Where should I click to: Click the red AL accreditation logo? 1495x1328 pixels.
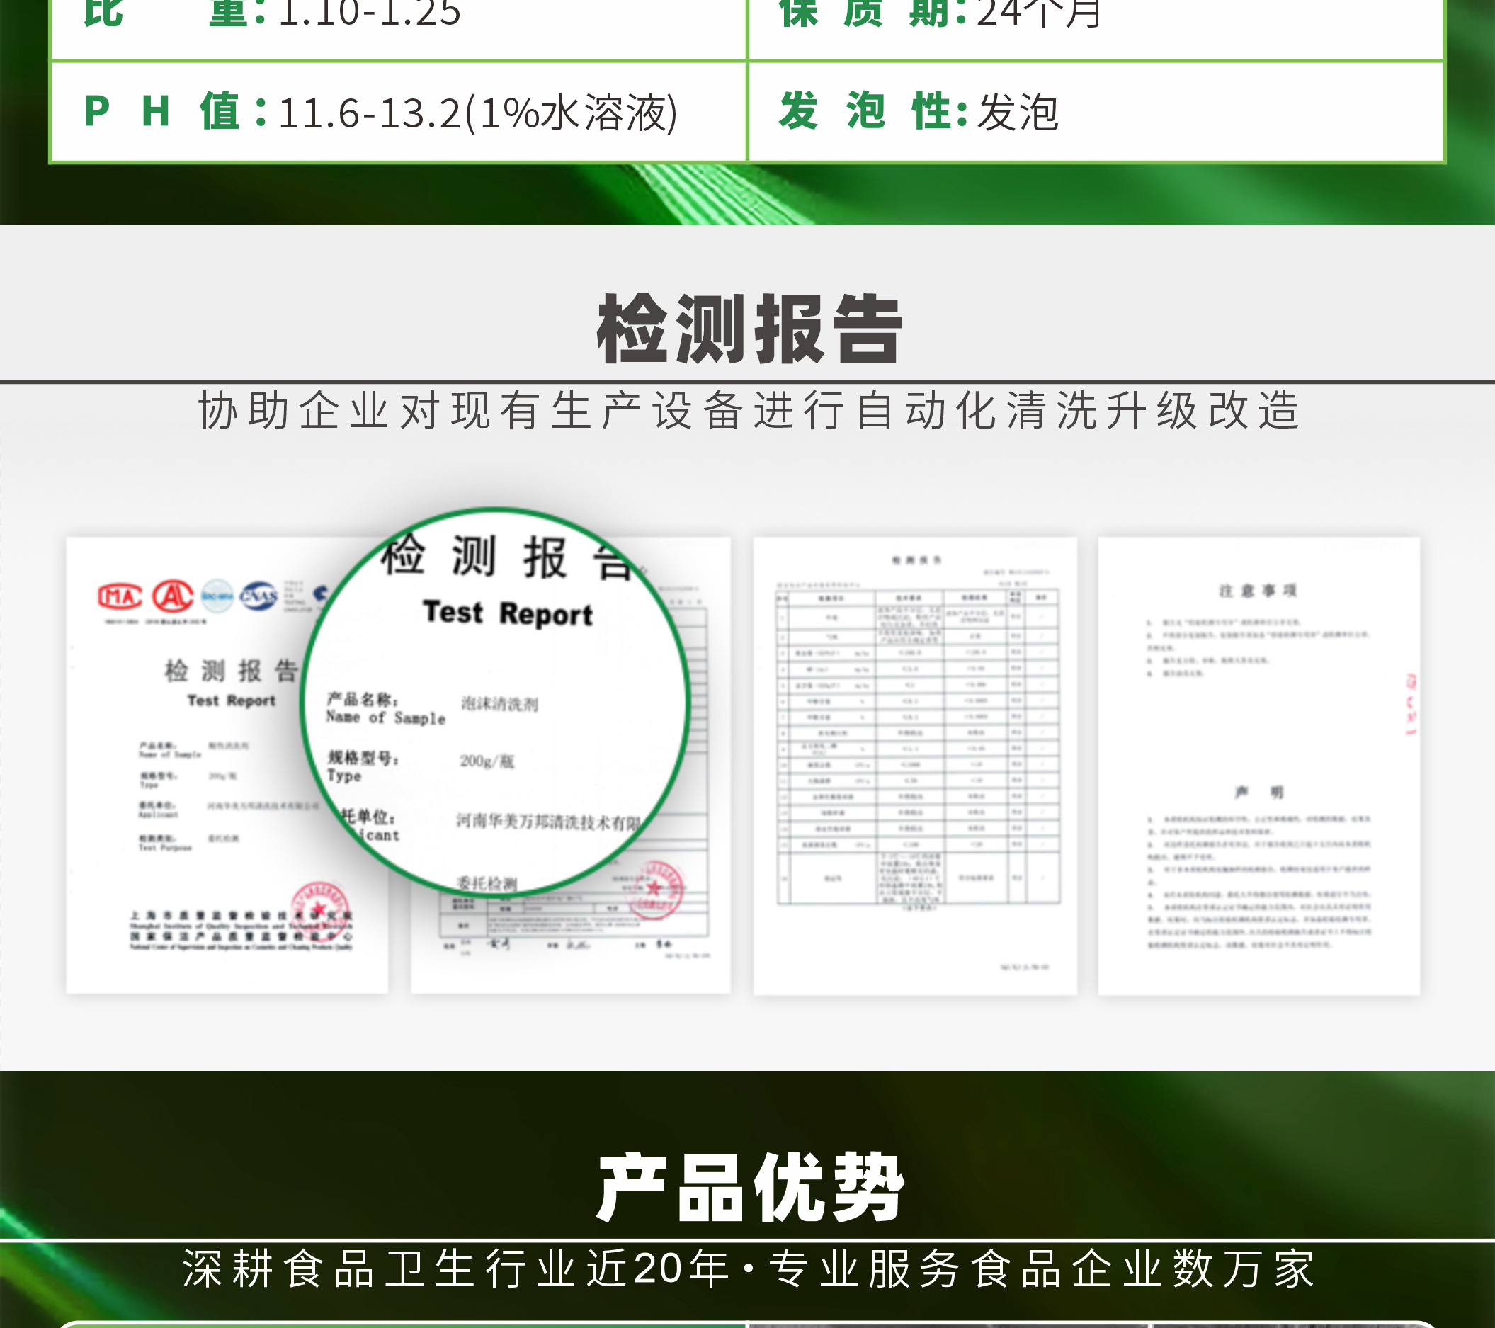tap(173, 596)
